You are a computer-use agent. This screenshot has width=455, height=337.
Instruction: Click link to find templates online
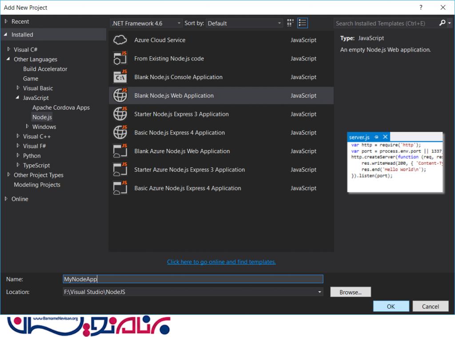pyautogui.click(x=221, y=262)
